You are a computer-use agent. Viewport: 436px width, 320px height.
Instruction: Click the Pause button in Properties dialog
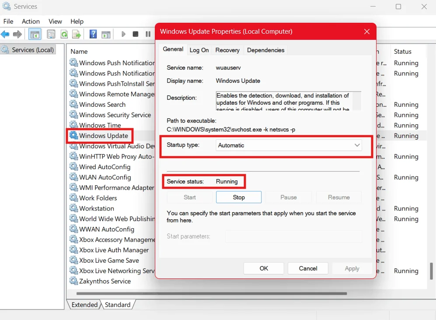click(288, 197)
